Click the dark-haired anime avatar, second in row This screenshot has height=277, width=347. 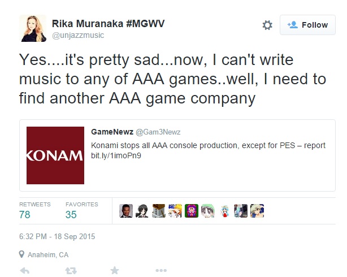coord(142,211)
